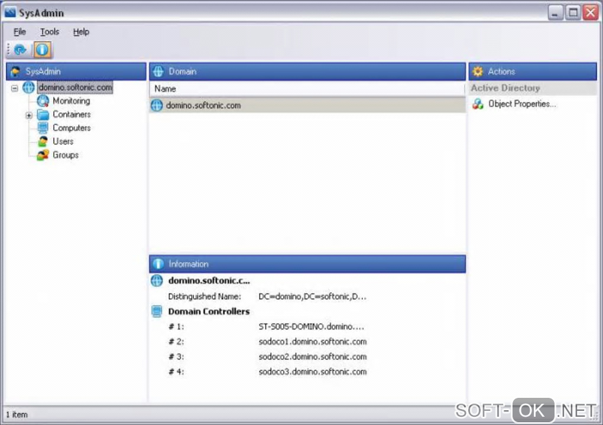The image size is (603, 425).
Task: Click the Distinguished Name label
Action: pyautogui.click(x=205, y=296)
